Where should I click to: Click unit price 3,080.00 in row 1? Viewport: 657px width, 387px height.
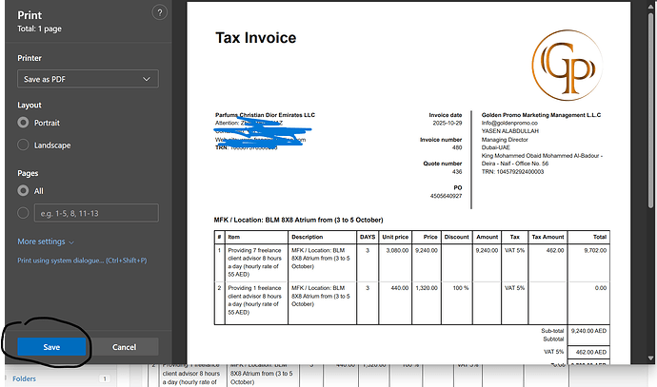pos(397,251)
